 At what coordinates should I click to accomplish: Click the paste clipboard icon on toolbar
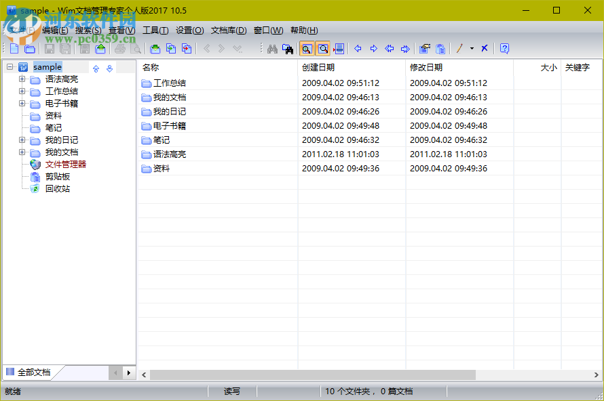[x=440, y=48]
